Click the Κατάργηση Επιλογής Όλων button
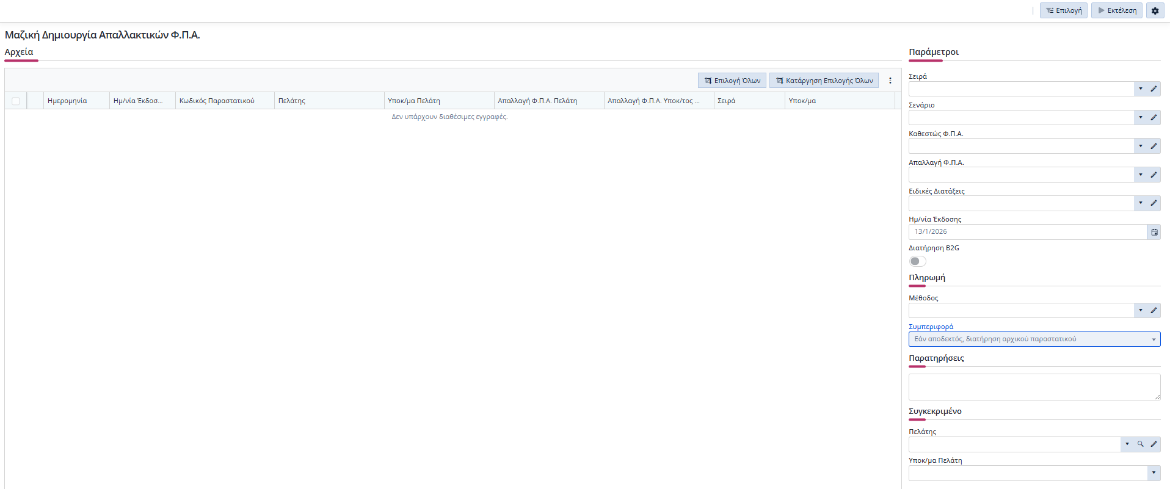Image resolution: width=1170 pixels, height=489 pixels. coord(824,81)
